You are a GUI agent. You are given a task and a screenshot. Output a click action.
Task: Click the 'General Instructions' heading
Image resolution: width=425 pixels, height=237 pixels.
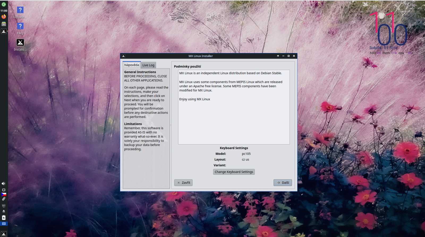click(140, 72)
